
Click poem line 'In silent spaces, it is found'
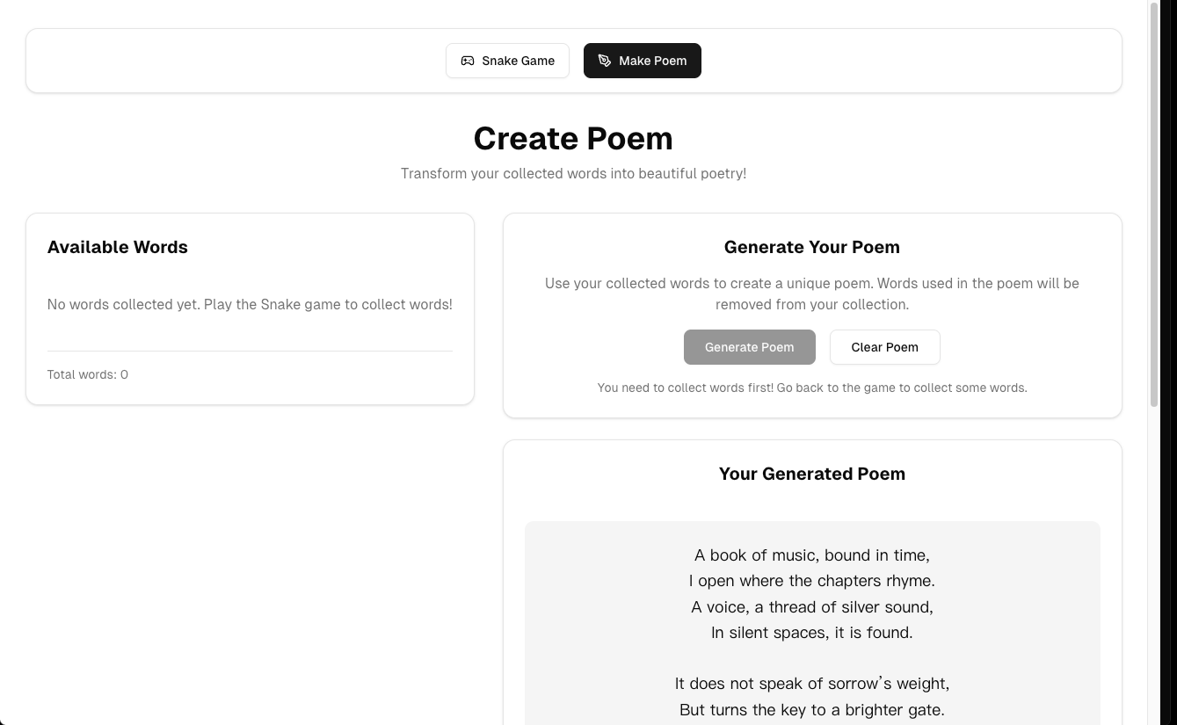[811, 633]
